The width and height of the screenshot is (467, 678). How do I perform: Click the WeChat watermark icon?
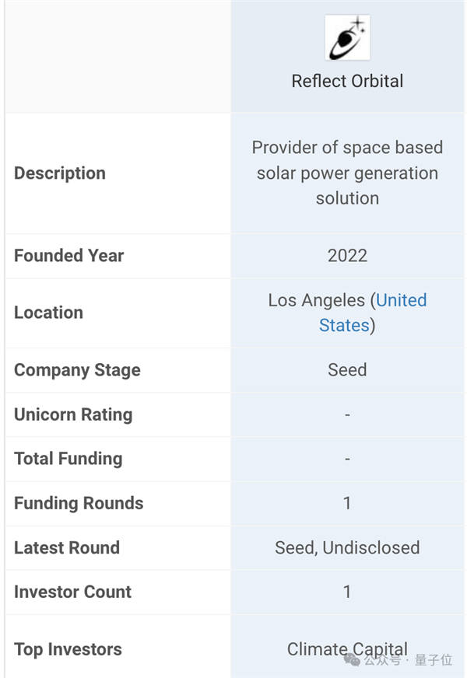tap(354, 659)
